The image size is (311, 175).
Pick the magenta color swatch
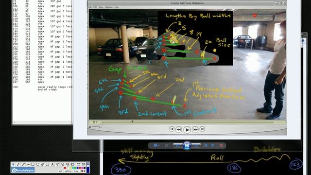tap(82, 168)
